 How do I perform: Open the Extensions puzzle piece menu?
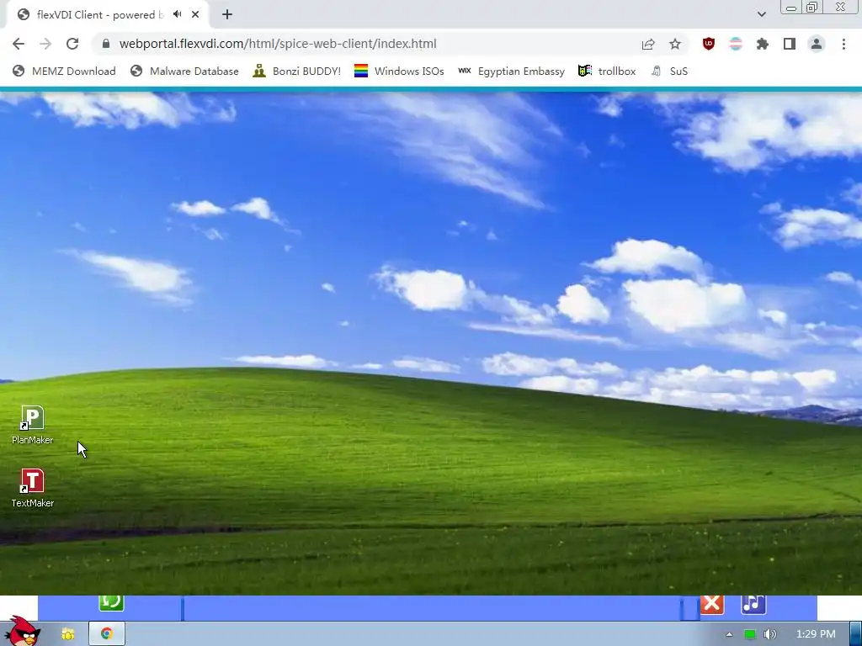763,44
